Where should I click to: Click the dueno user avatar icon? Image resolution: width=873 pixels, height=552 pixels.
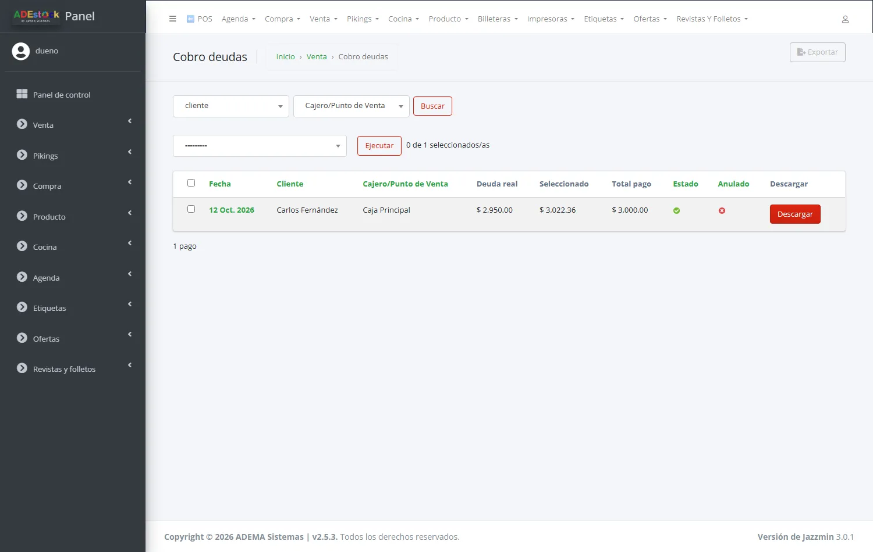[x=21, y=51]
